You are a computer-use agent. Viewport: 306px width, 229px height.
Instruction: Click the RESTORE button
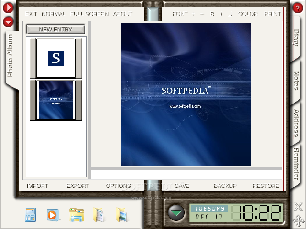pos(266,186)
